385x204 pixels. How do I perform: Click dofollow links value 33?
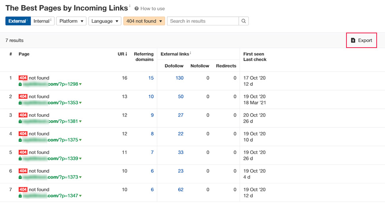point(181,152)
